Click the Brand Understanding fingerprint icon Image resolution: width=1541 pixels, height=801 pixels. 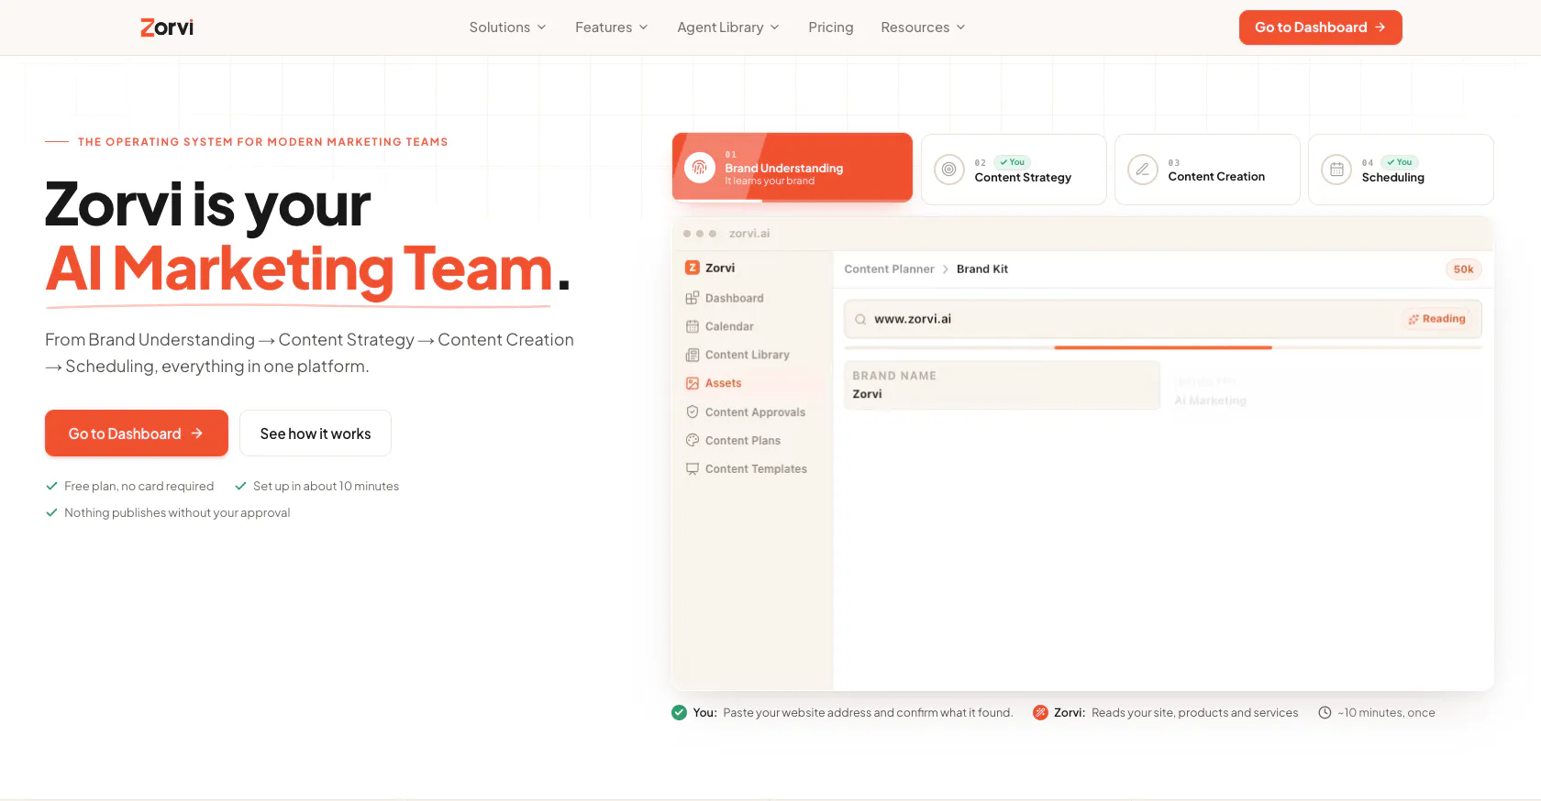(x=700, y=168)
